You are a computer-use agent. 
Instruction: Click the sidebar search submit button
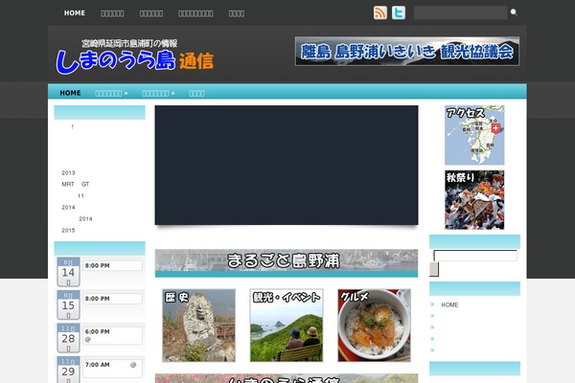[x=434, y=269]
